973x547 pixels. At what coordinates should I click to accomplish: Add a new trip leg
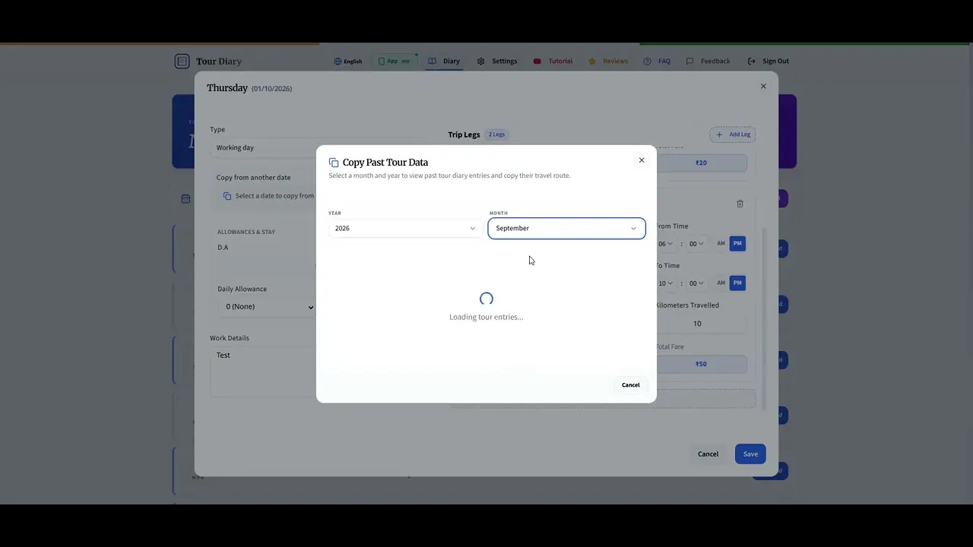point(733,135)
